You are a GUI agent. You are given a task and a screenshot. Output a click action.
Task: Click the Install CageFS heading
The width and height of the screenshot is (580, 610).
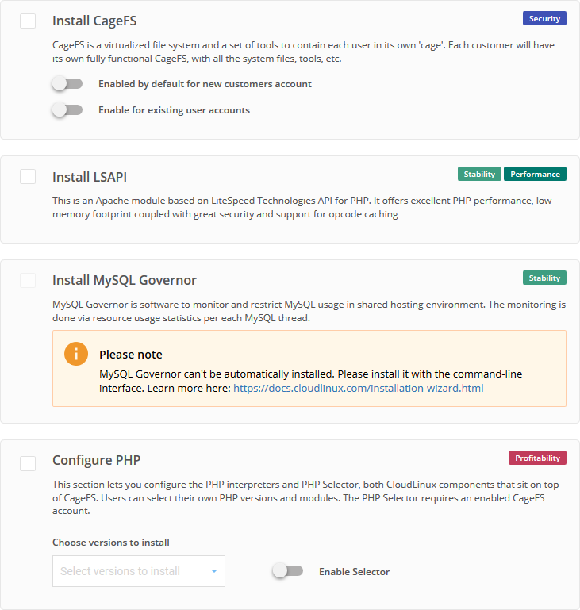[x=94, y=21]
